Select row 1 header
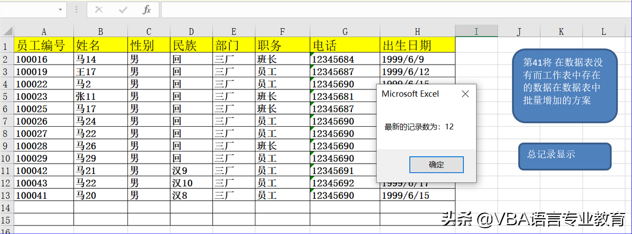This screenshot has width=632, height=234. click(7, 45)
